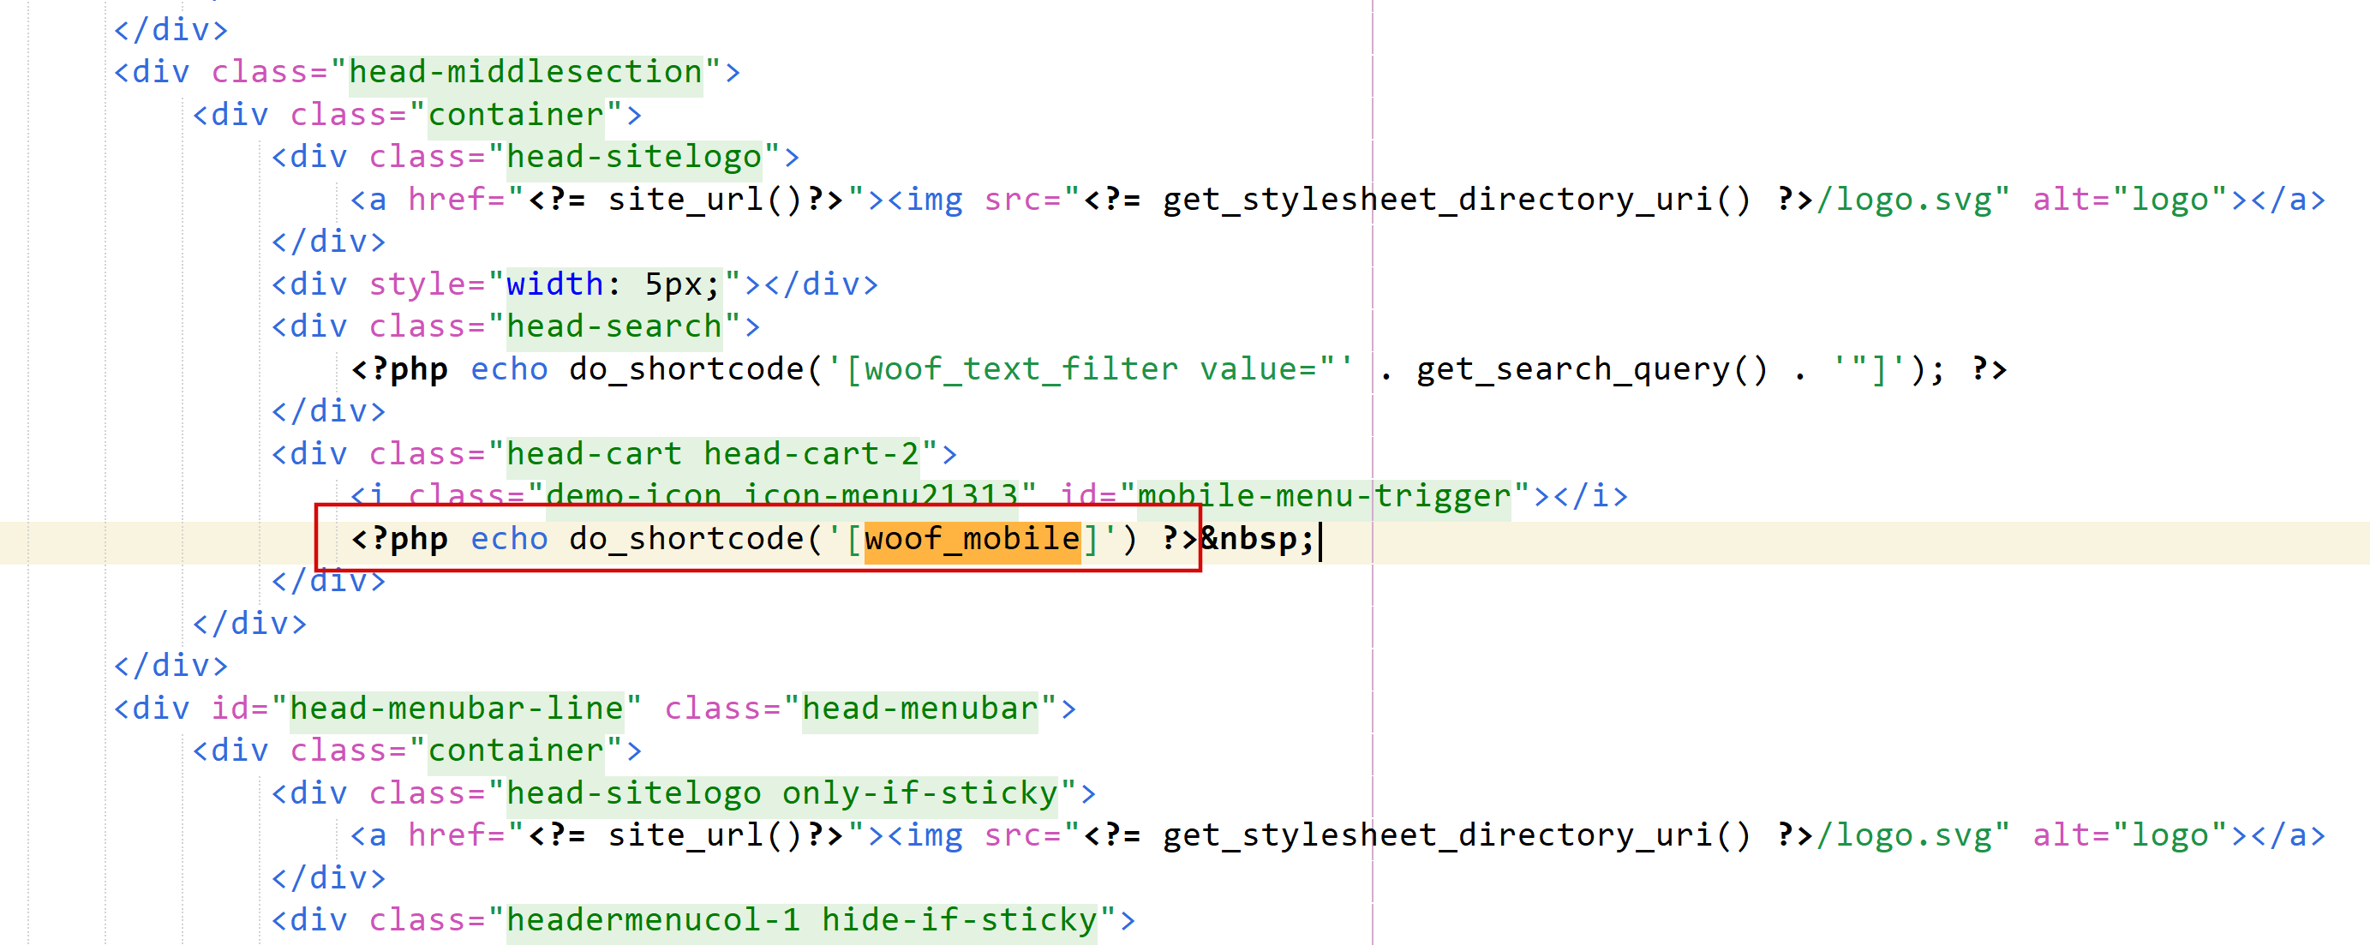Viewport: 2370px width, 945px height.
Task: Click the head-cart-2 class name
Action: click(811, 453)
